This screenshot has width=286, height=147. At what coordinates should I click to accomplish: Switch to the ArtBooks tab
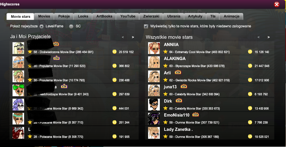(x=104, y=16)
